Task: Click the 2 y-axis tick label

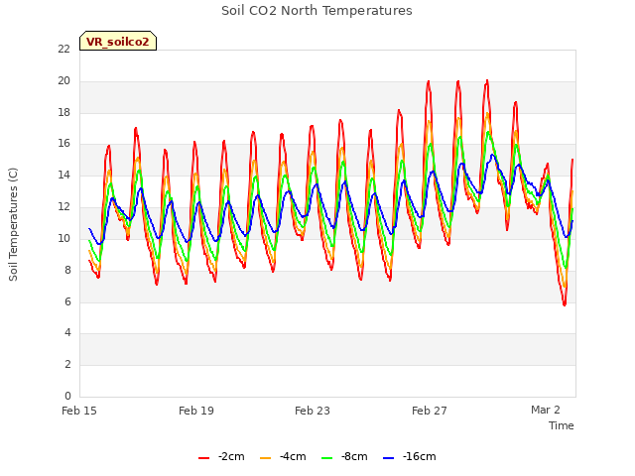Action: [x=67, y=364]
